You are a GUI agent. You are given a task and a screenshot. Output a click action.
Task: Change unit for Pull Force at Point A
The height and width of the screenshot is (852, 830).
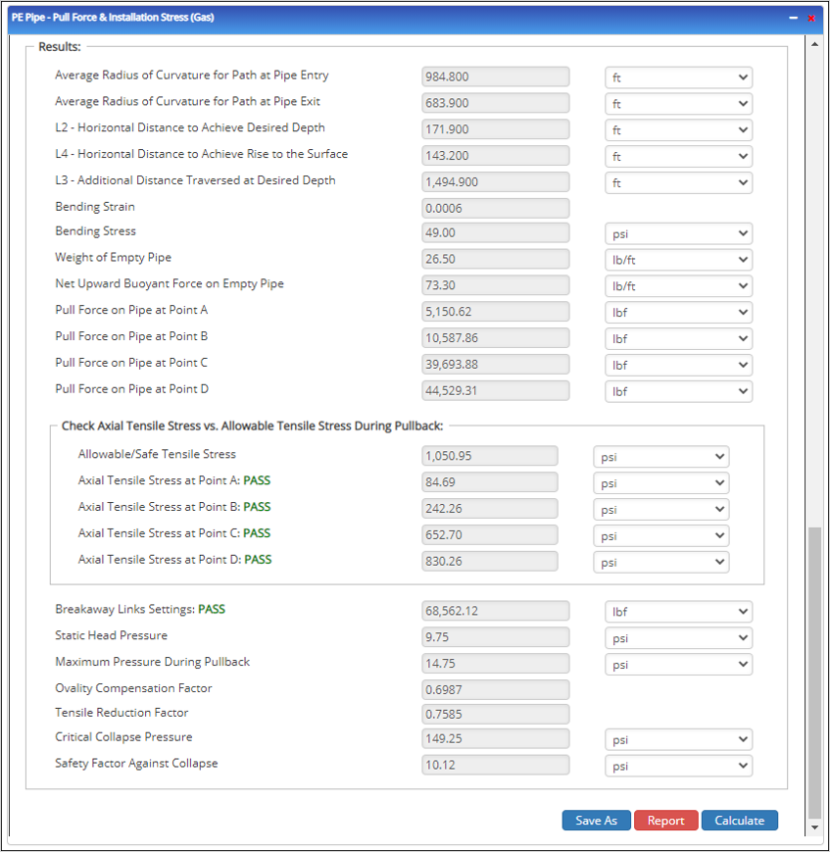click(678, 313)
